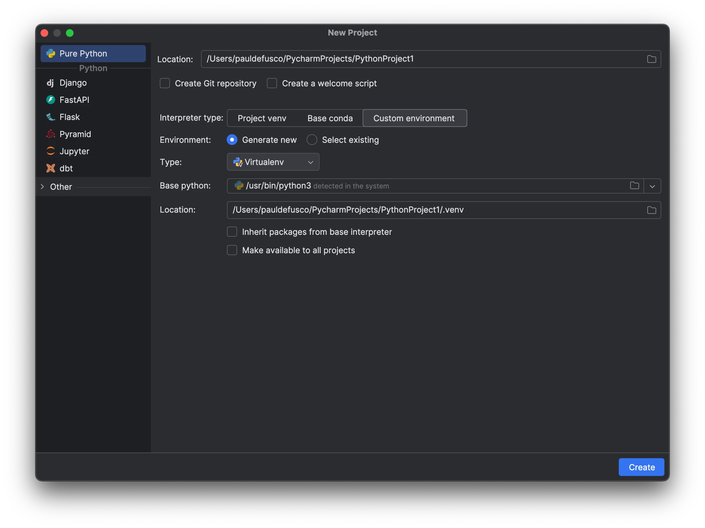Select the Pure Python project type

[93, 54]
